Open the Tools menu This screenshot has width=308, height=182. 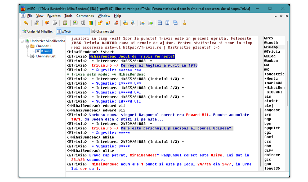click(x=68, y=16)
